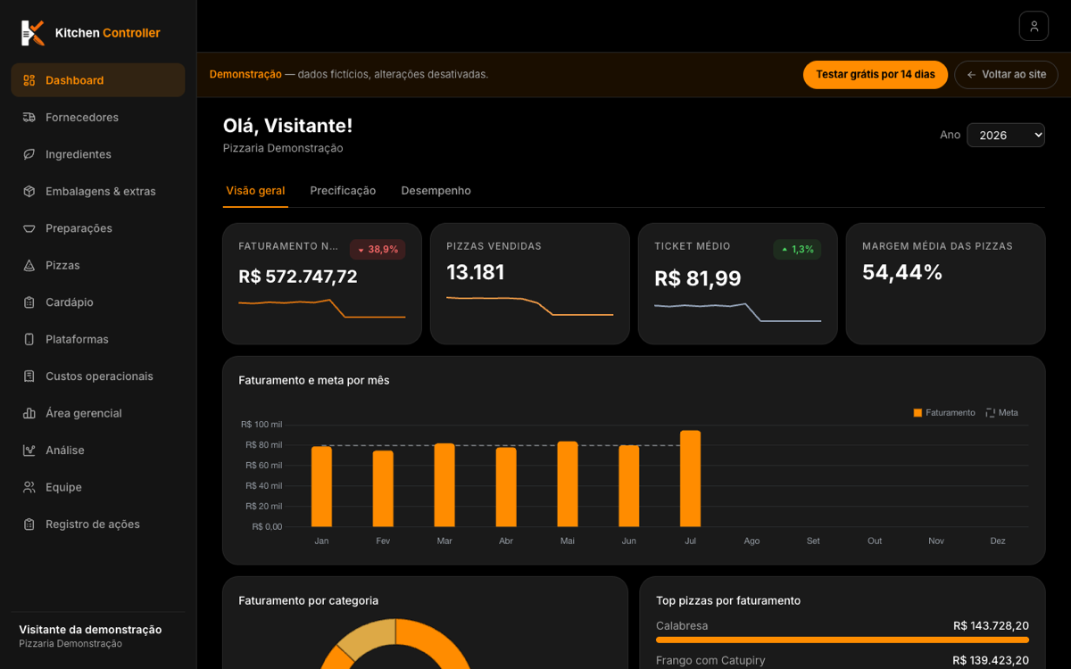
Task: Click the Ingredientes leaf icon
Action: pos(29,154)
